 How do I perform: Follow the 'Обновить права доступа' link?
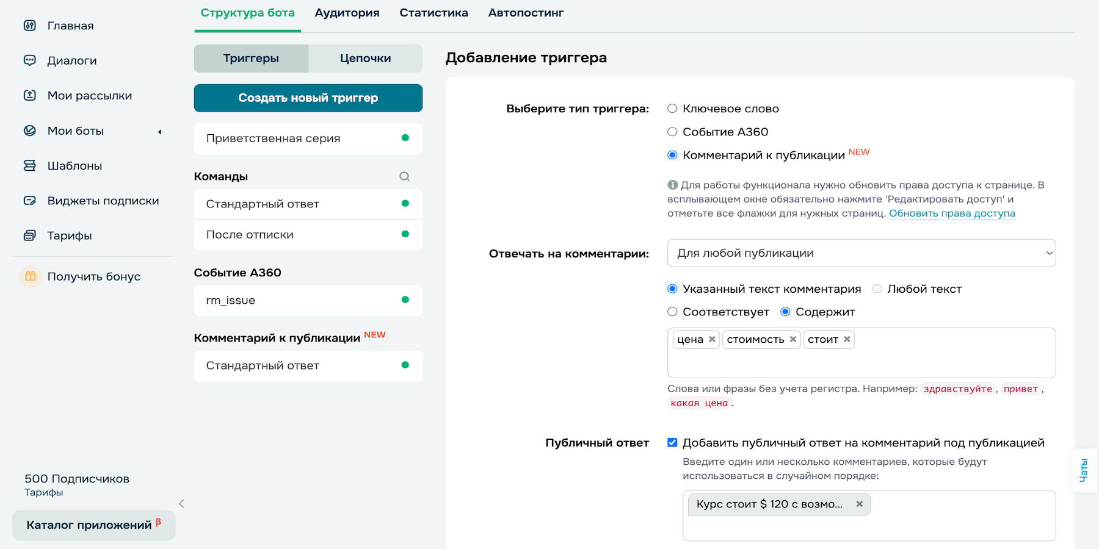[x=952, y=213]
